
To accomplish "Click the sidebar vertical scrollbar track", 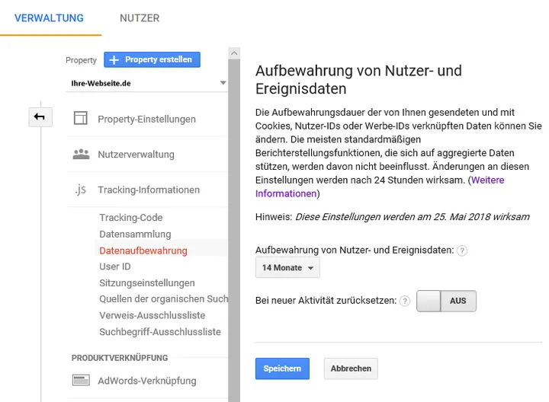I will 234,231.
